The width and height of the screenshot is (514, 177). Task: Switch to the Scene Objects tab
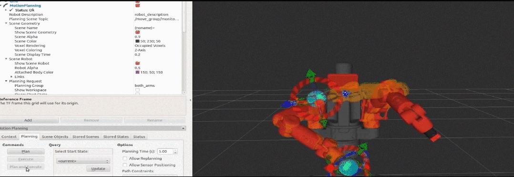point(55,136)
